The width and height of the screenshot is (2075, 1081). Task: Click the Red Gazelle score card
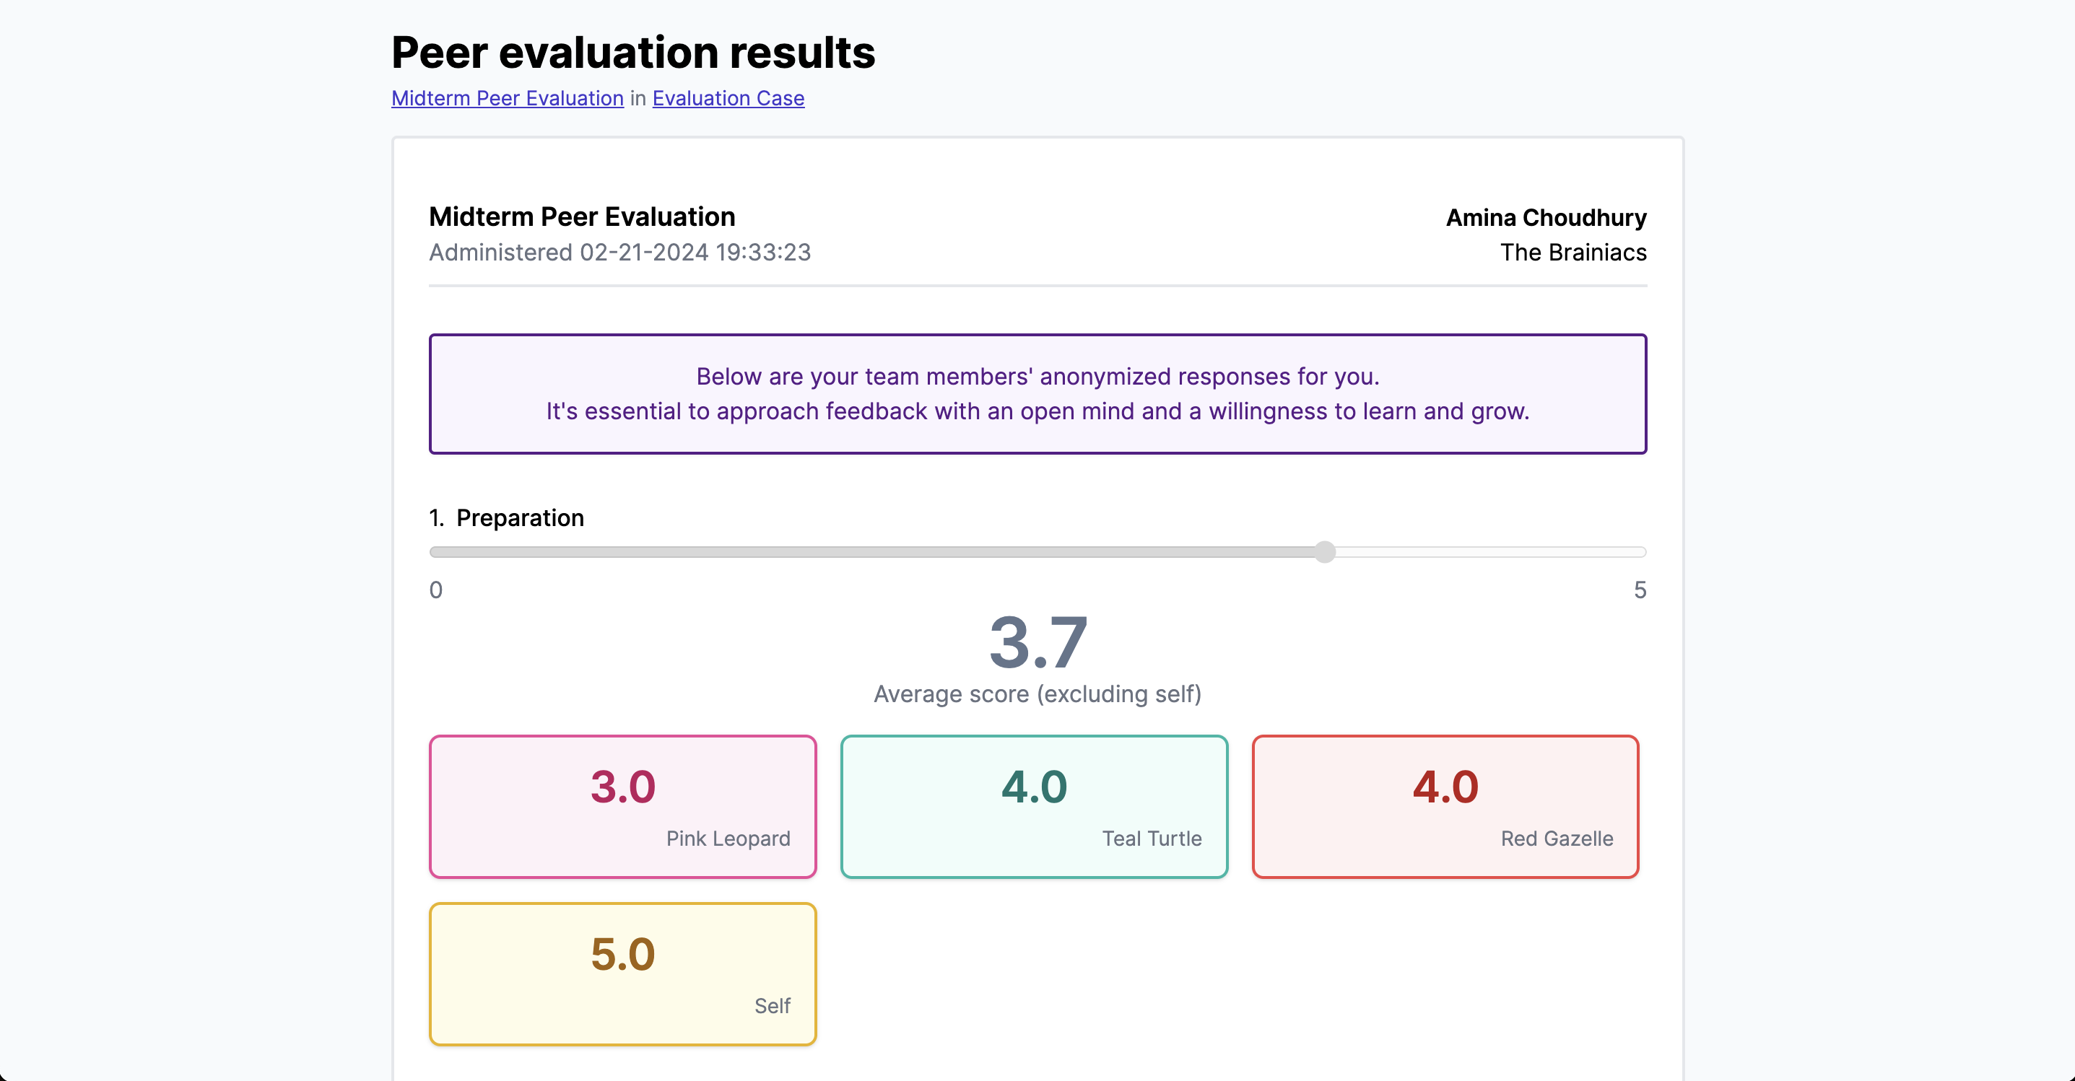(x=1445, y=807)
